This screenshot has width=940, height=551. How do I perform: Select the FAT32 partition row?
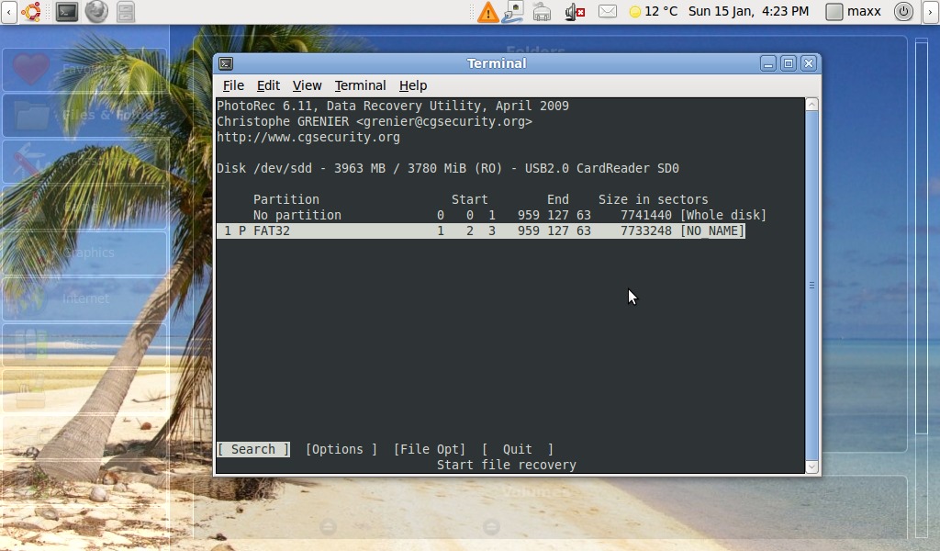[481, 231]
